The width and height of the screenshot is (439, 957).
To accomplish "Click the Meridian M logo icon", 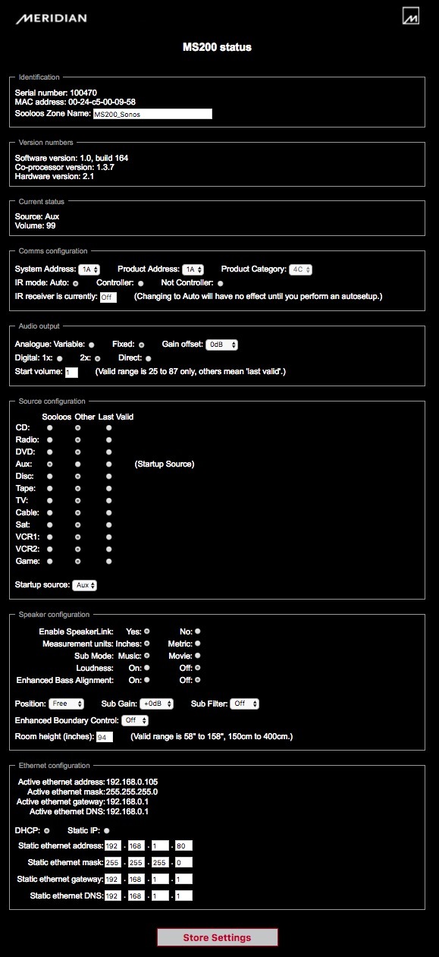I will (x=412, y=16).
